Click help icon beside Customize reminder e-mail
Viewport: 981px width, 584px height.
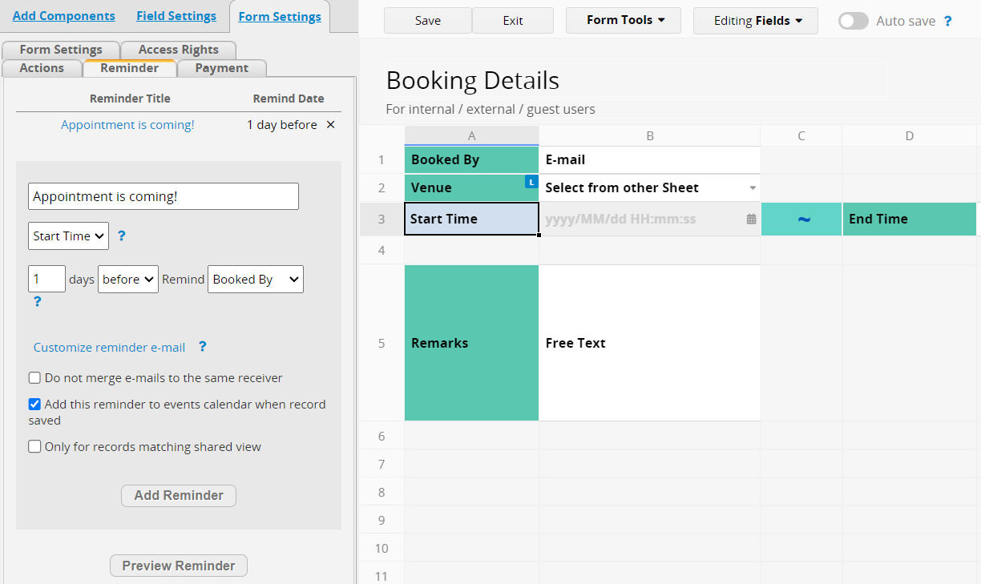pos(203,347)
